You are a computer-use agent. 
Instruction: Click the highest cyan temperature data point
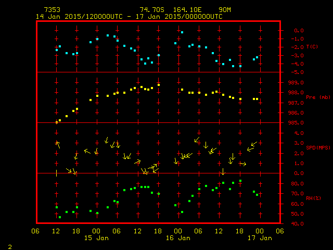click(x=182, y=32)
